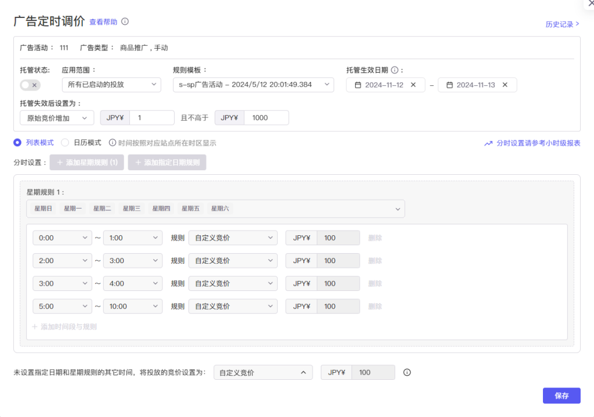This screenshot has height=417, width=594.
Task: Close the dialog with the top-right X
Action: point(590,3)
